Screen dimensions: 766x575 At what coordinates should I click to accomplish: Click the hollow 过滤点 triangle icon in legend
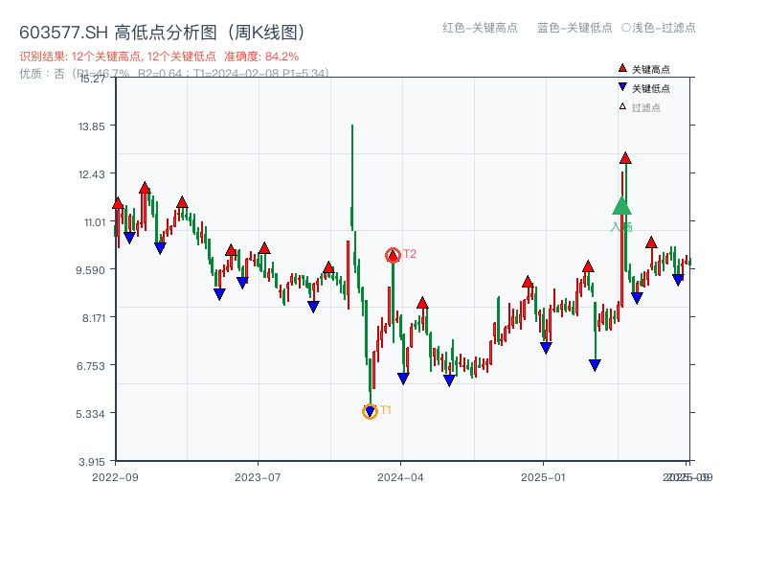pos(621,106)
